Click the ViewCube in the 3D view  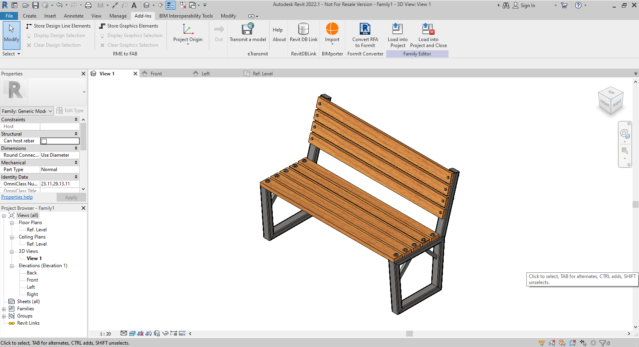(611, 101)
